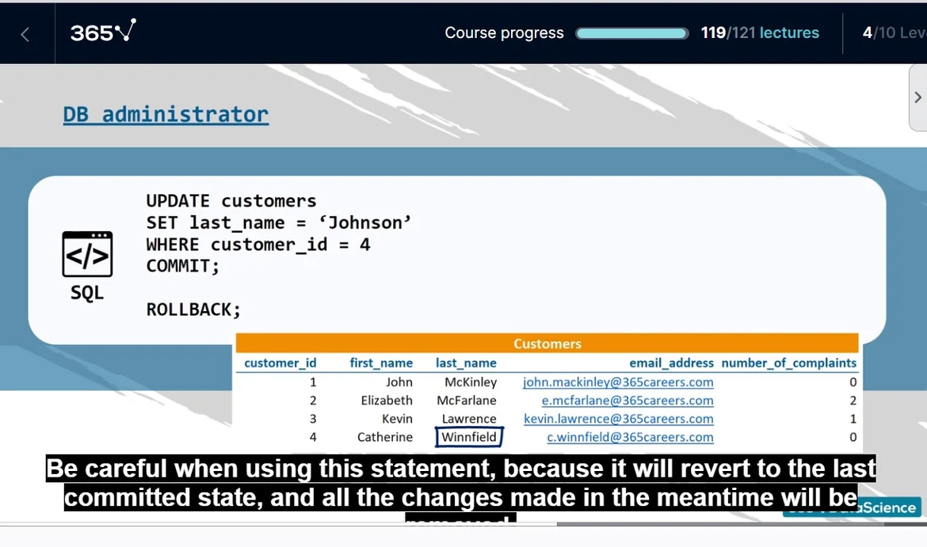927x547 pixels.
Task: Open c.winnfield@365careers.com email link
Action: pos(630,437)
